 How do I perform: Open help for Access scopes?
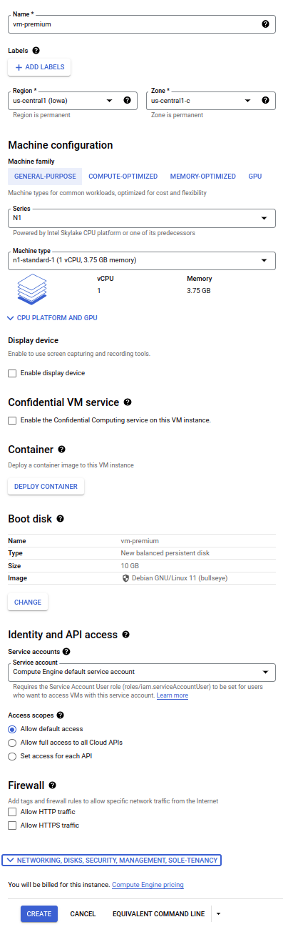coord(60,715)
